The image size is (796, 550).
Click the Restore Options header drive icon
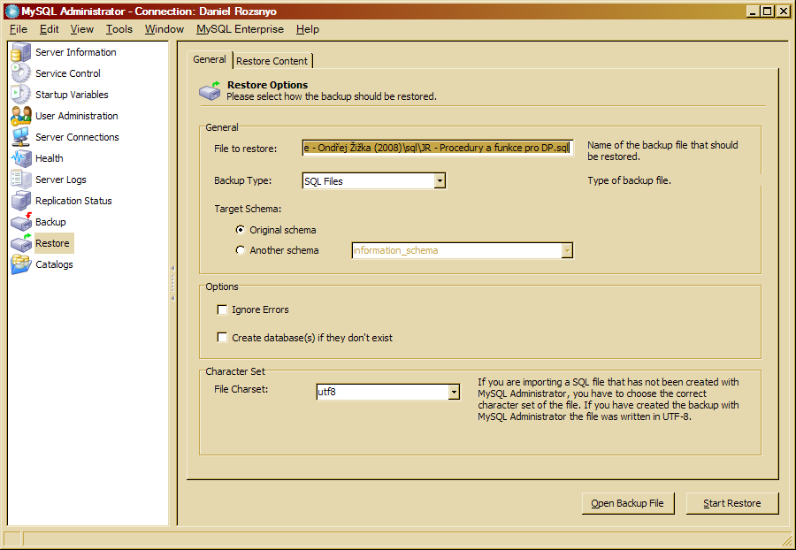tap(210, 90)
